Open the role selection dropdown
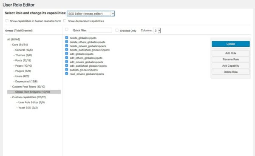Screen dimensions: 255x156 pyautogui.click(x=91, y=14)
